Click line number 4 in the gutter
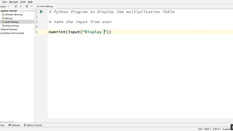 tap(36, 27)
